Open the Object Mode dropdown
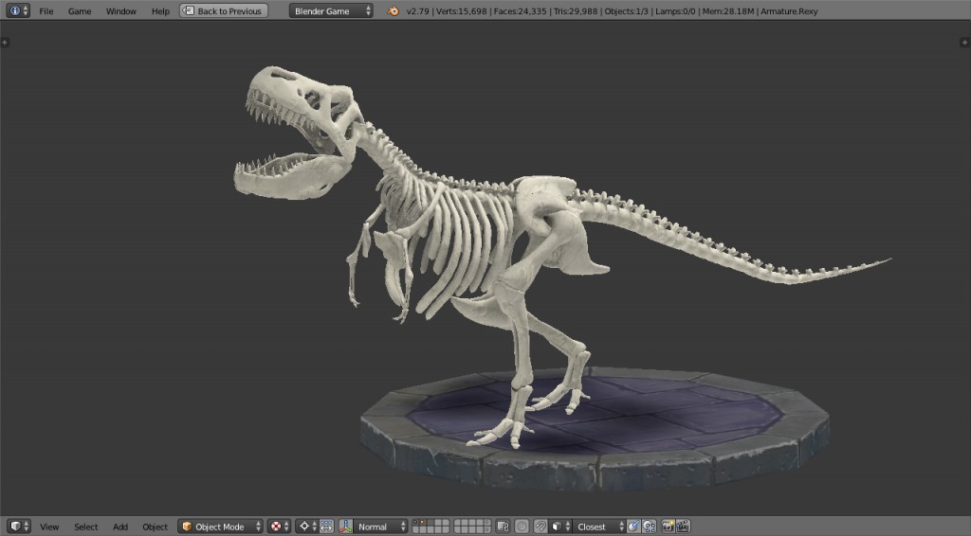This screenshot has height=536, width=971. click(220, 527)
